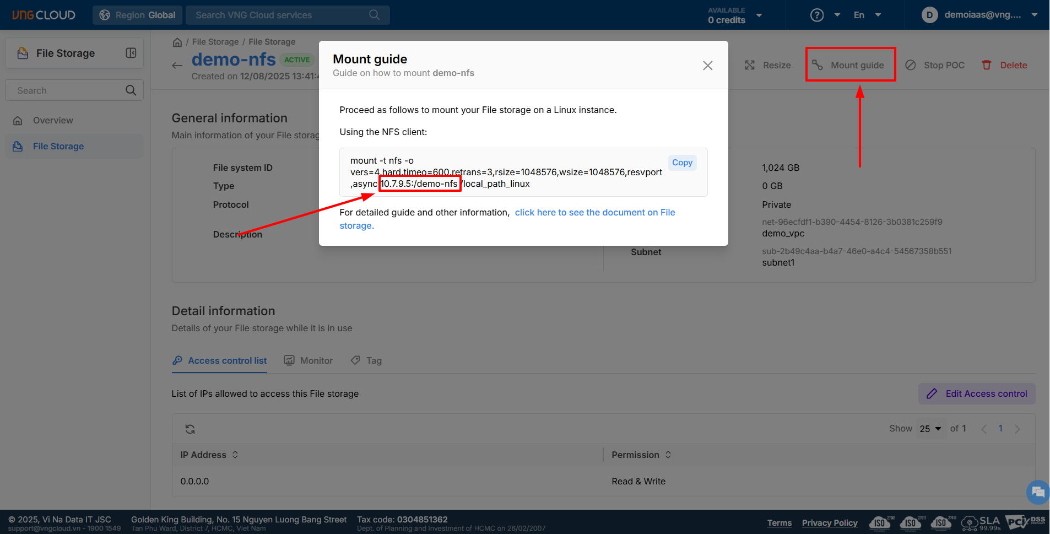Switch to the Monitor tab
Image resolution: width=1050 pixels, height=534 pixels.
click(308, 360)
